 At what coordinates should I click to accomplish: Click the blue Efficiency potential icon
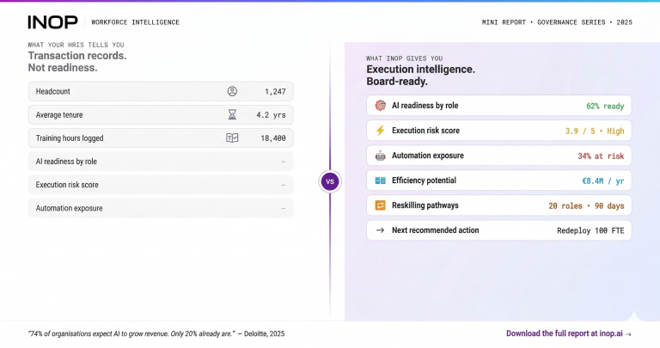381,180
